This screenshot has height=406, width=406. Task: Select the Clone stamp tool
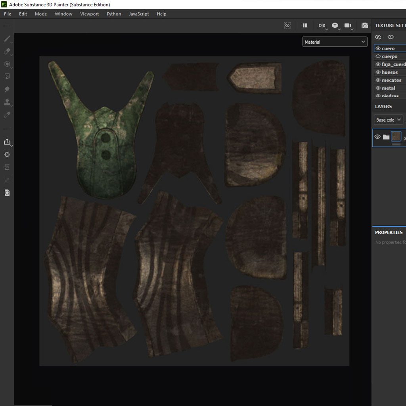pos(7,102)
